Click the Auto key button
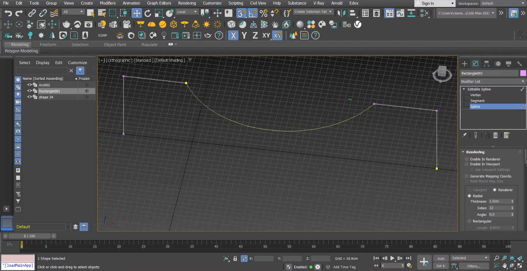The image size is (527, 271). pyautogui.click(x=441, y=258)
